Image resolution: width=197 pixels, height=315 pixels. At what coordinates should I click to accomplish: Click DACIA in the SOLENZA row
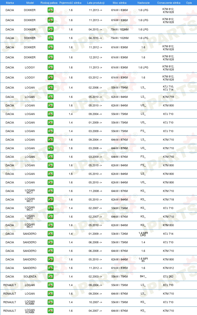tap(10, 277)
